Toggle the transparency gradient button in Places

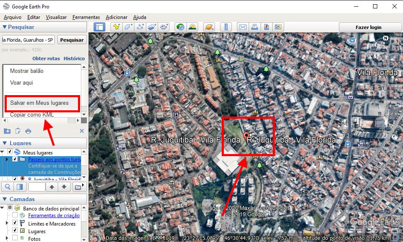[x=20, y=187]
